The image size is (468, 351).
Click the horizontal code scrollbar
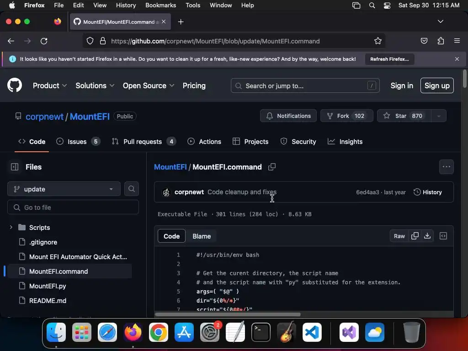tap(228, 314)
